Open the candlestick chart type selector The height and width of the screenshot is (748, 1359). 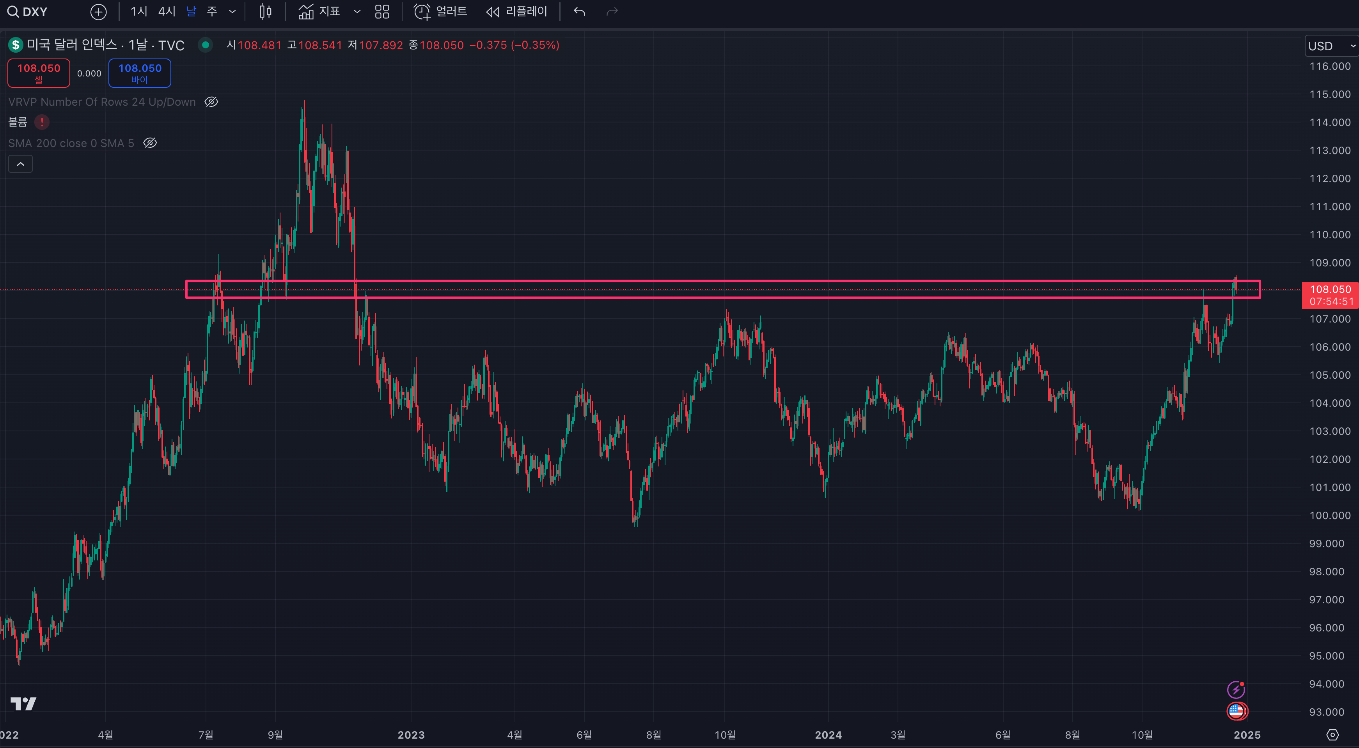[265, 12]
